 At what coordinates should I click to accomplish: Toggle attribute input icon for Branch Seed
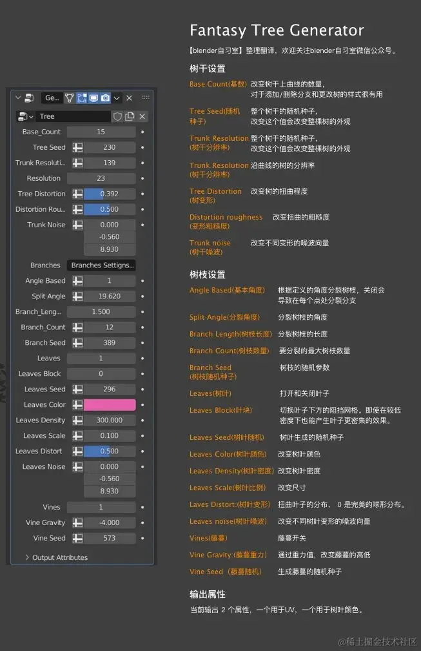pyautogui.click(x=77, y=343)
